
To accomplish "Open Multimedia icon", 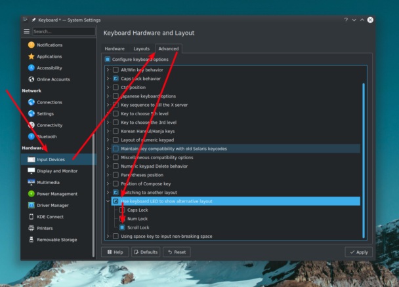I will (31, 182).
